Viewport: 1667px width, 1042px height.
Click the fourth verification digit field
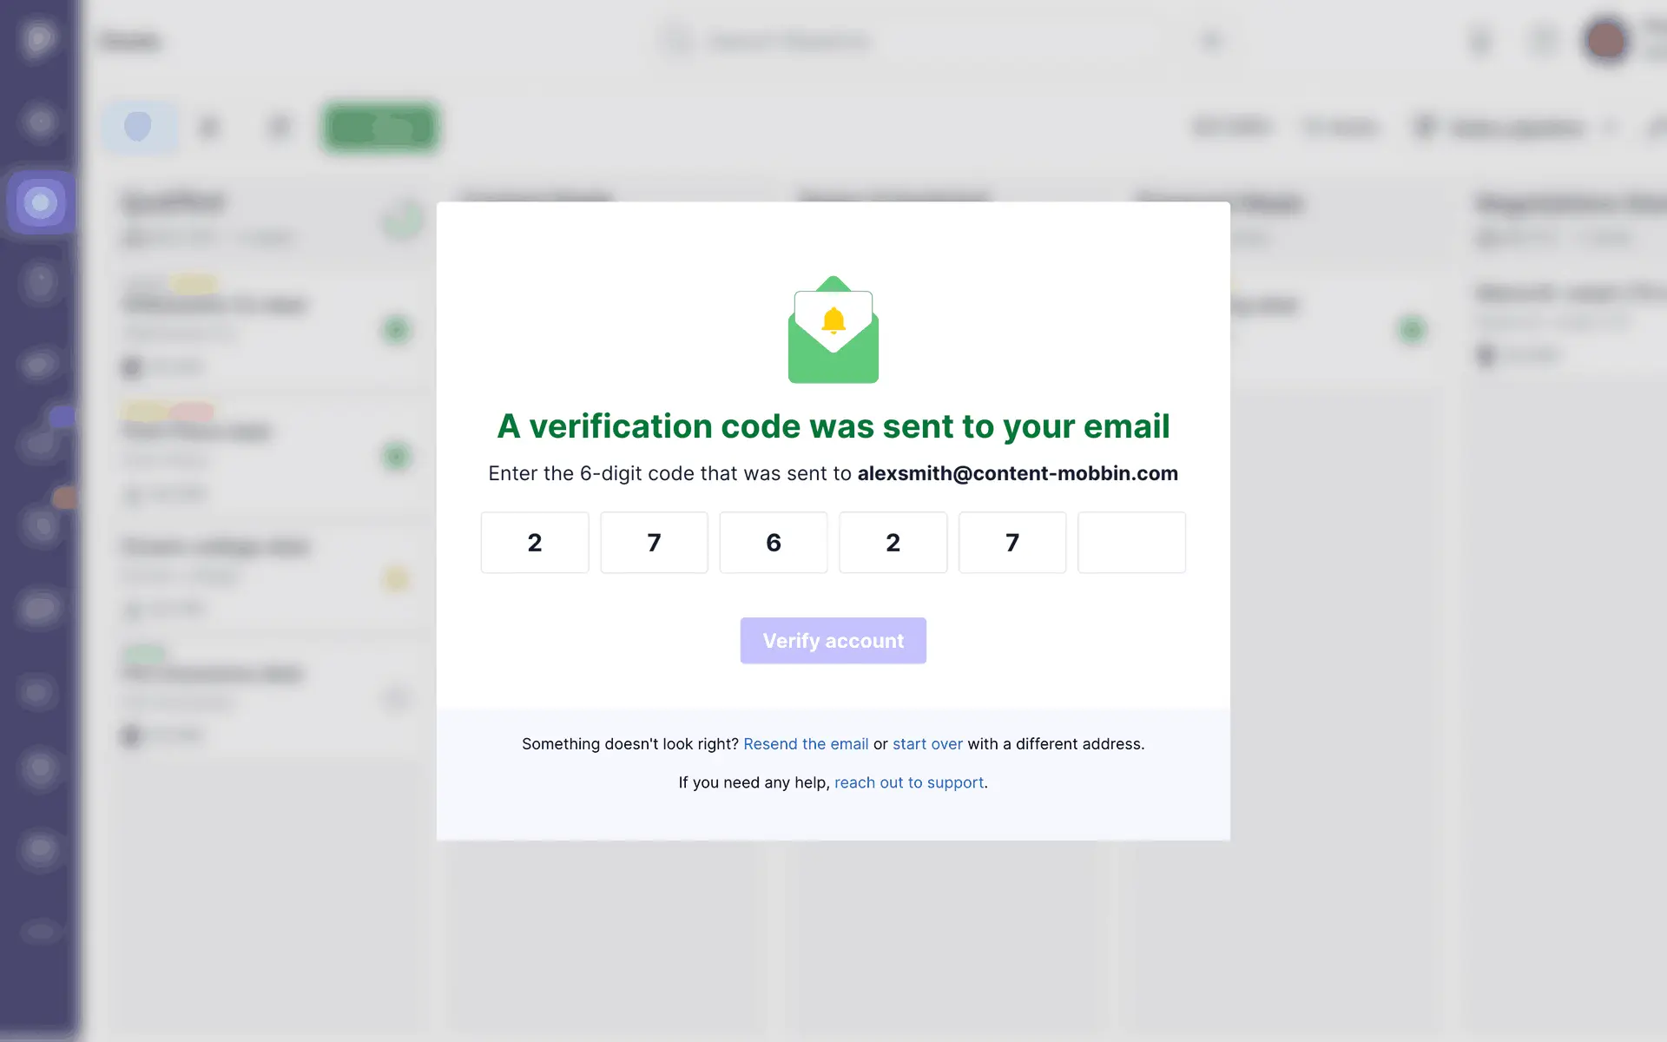click(893, 543)
